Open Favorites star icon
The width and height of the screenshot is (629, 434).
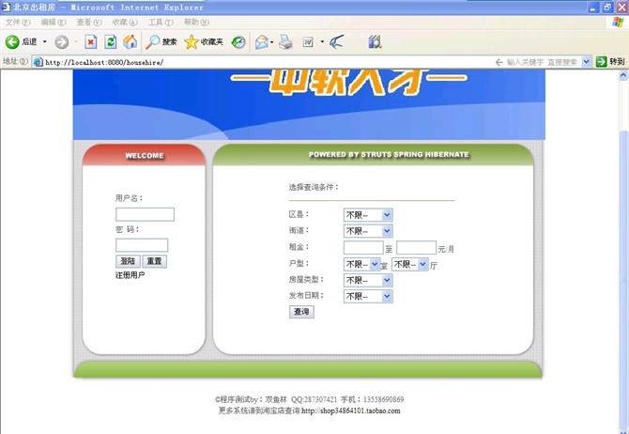click(x=192, y=41)
